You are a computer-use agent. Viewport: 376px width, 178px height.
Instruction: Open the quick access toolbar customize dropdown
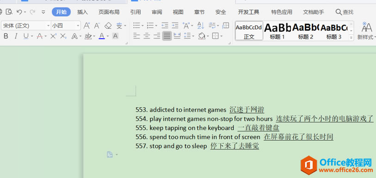point(43,12)
